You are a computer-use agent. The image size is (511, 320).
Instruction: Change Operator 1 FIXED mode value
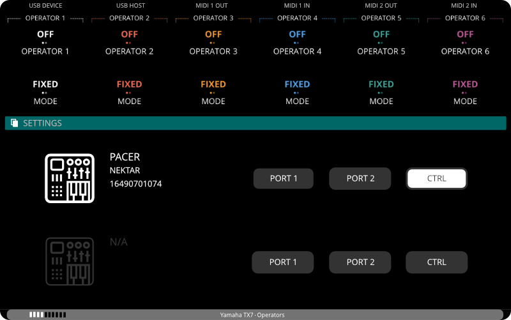pos(45,84)
